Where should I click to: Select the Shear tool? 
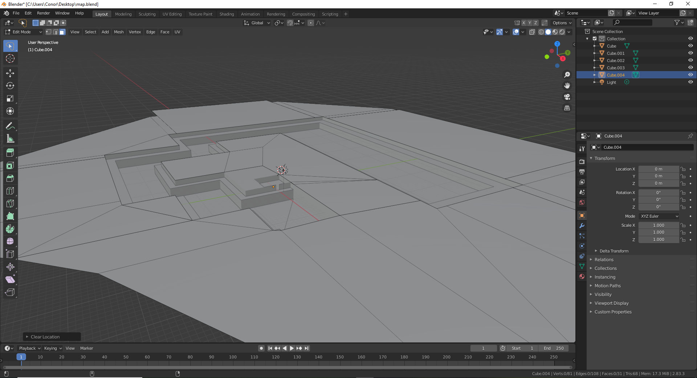10,280
